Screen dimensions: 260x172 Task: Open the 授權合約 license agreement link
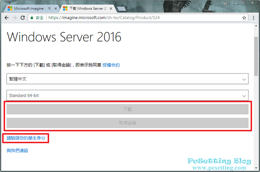[x=111, y=65]
